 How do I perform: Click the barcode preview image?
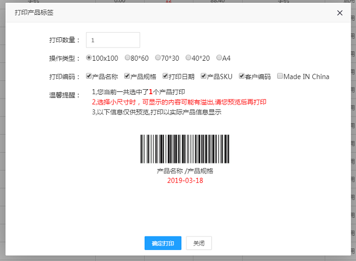[x=185, y=149]
